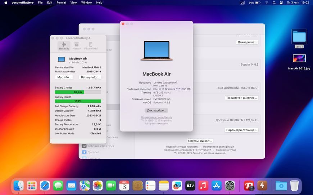Open Параметри дисплея... in System Settings
The width and height of the screenshot is (313, 195).
241,98
